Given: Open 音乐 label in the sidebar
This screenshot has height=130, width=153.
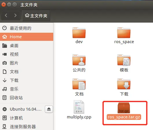Looking at the screenshot, I should pos(14,89).
